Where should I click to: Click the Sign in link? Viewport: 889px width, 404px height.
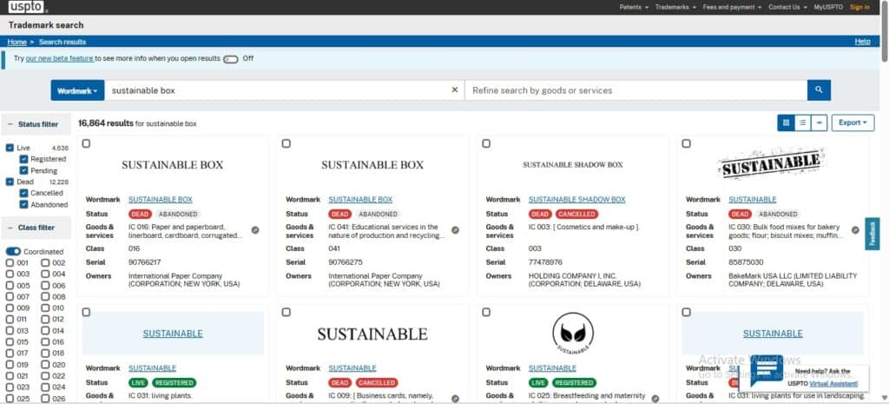click(x=859, y=7)
